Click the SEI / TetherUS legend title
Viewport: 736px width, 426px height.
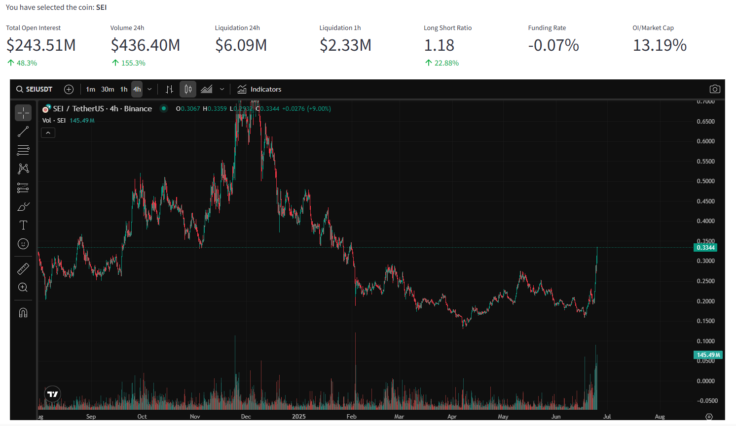(103, 109)
